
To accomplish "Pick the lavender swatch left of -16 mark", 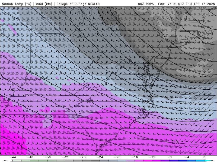I will coord(130,161).
